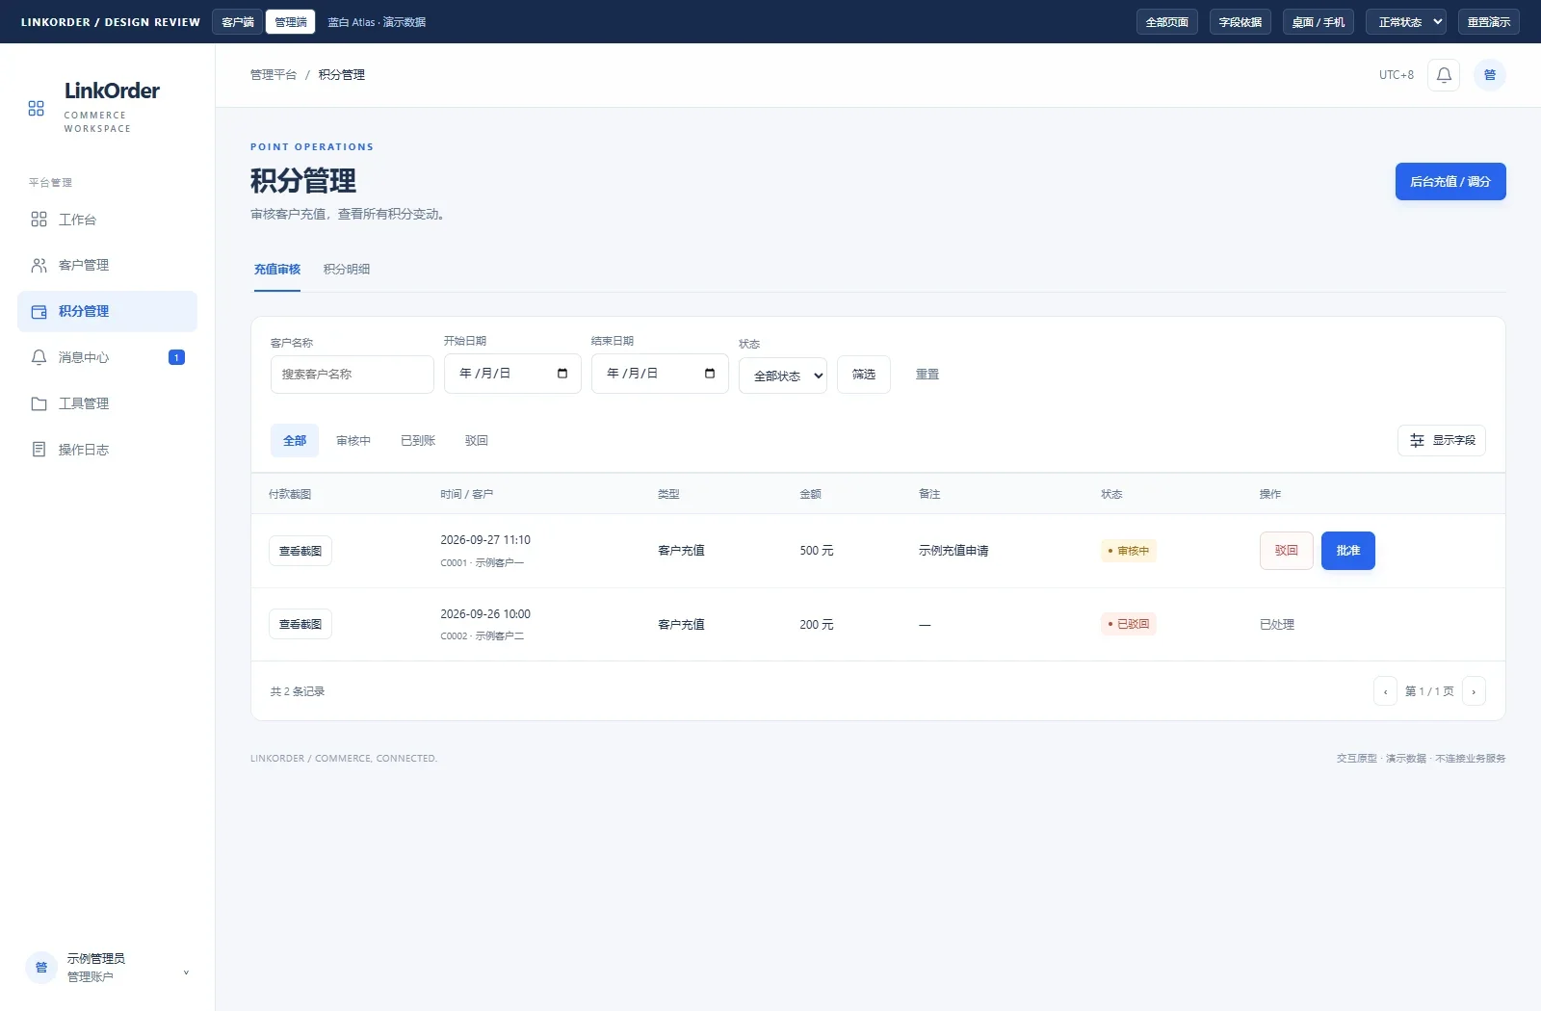The width and height of the screenshot is (1541, 1011).
Task: Click the 显示字段 column settings icon
Action: [1417, 440]
